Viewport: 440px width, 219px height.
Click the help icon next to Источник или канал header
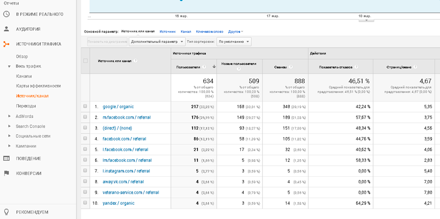[x=136, y=60]
